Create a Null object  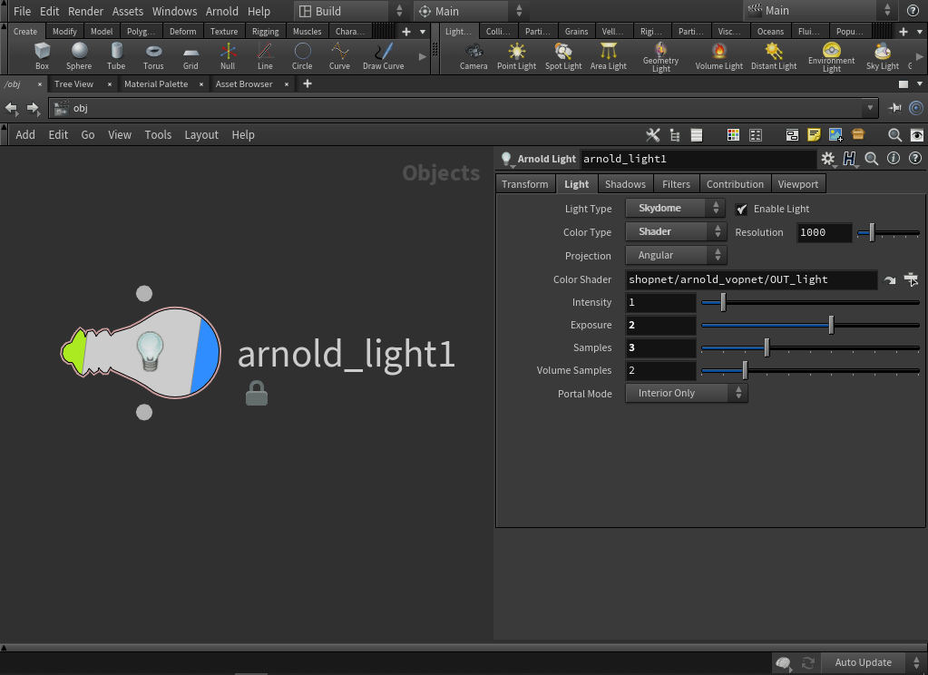click(x=228, y=56)
